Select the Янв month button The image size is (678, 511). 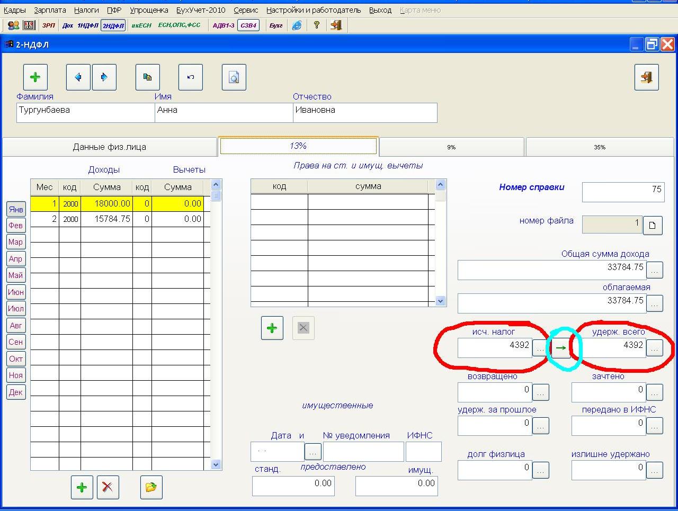[16, 209]
